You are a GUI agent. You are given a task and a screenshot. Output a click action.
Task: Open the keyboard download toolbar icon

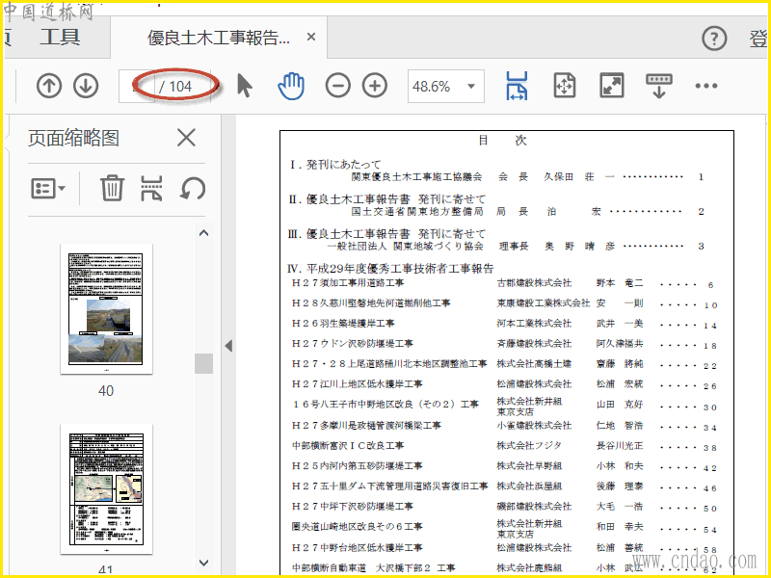click(x=659, y=86)
